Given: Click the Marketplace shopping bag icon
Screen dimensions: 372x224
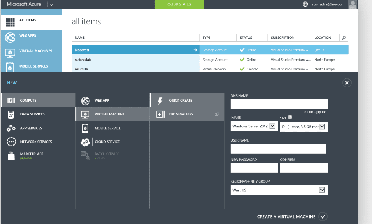Looking at the screenshot, I should pyautogui.click(x=11, y=156).
